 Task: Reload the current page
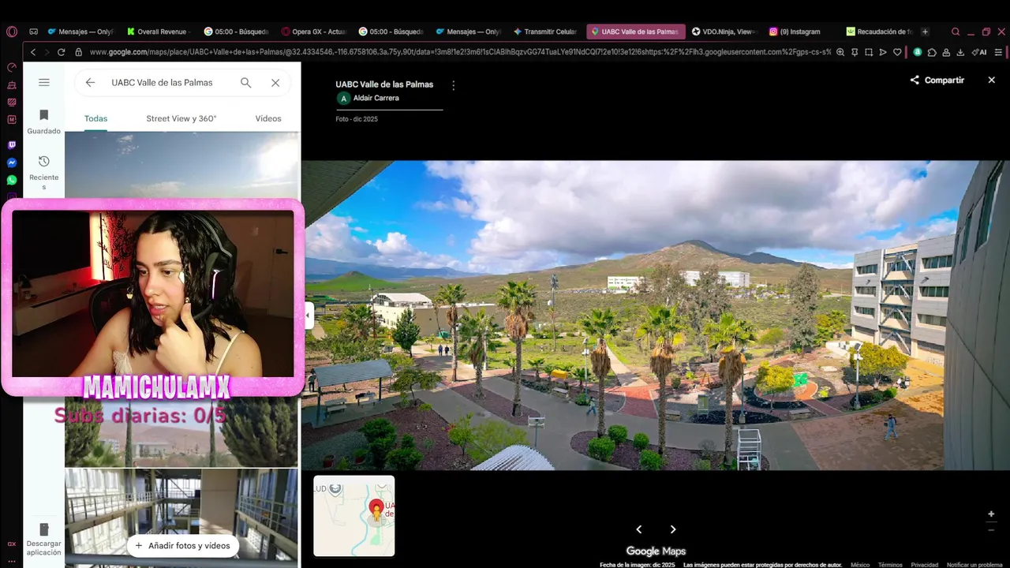coord(61,52)
